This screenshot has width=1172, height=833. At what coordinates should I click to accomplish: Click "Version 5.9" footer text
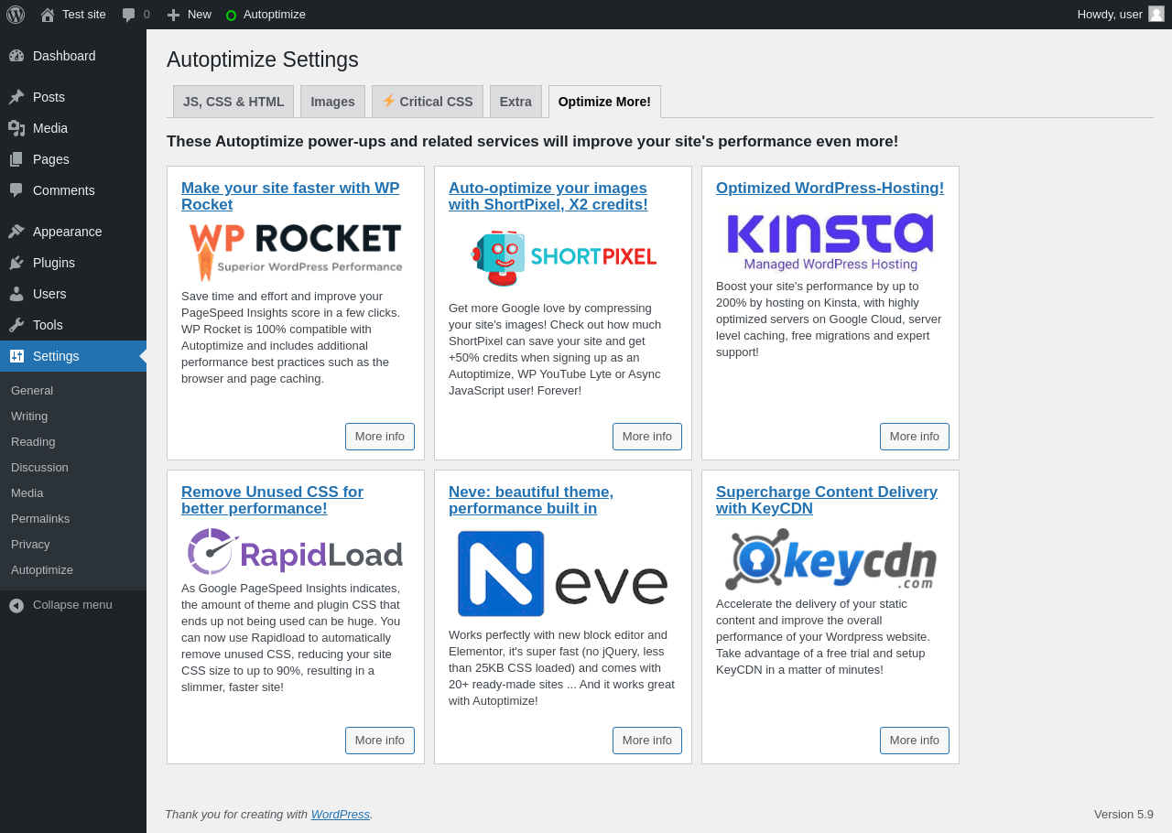click(x=1123, y=815)
